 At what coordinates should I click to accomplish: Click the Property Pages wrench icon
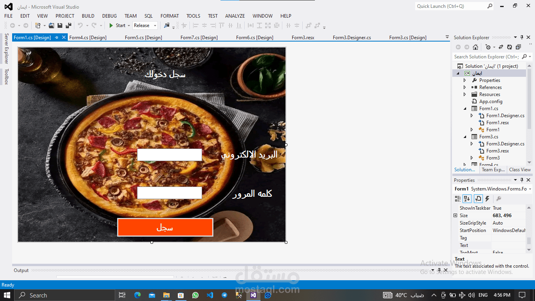click(499, 199)
